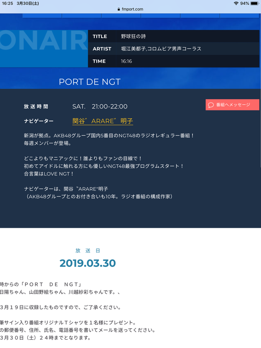This screenshot has height=348, width=261.
Task: Tap the TITLE label in on-air box
Action: click(x=100, y=37)
